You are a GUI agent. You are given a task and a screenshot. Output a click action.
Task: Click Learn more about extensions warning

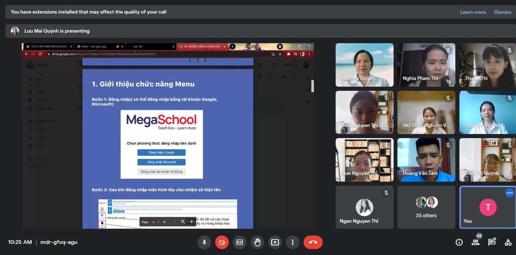(x=473, y=12)
